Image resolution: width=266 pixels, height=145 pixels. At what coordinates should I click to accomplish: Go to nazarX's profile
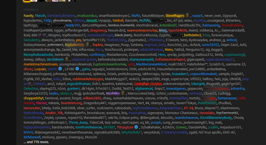[x=197, y=15]
